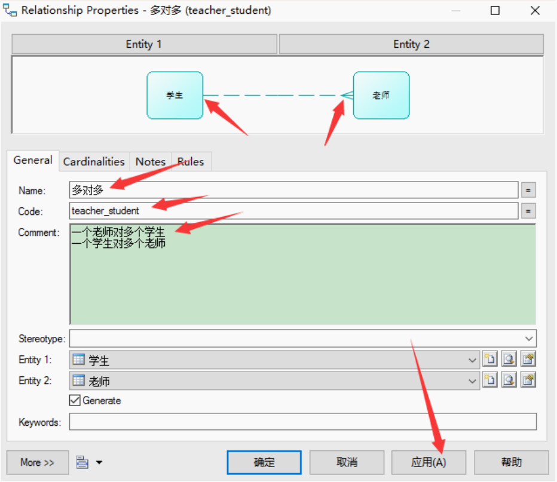
Task: Expand the Entity 1 学生 dropdown
Action: [x=472, y=360]
